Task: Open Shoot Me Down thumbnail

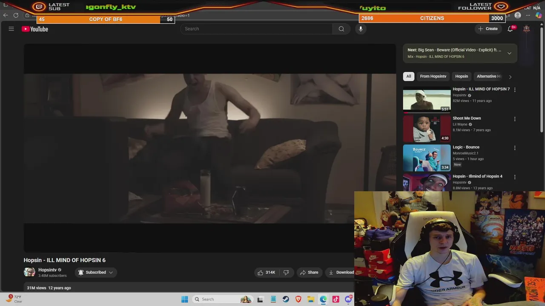Action: click(427, 129)
